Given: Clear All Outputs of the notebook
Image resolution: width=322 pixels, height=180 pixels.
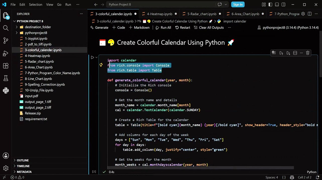Looking at the screenshot, I should (209, 27).
